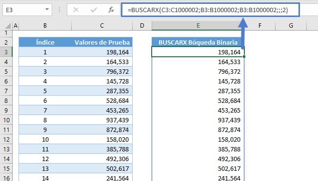Select cell with index 12

tap(45, 159)
